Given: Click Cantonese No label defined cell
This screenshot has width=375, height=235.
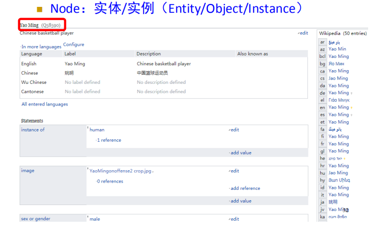Looking at the screenshot, I should point(82,91).
